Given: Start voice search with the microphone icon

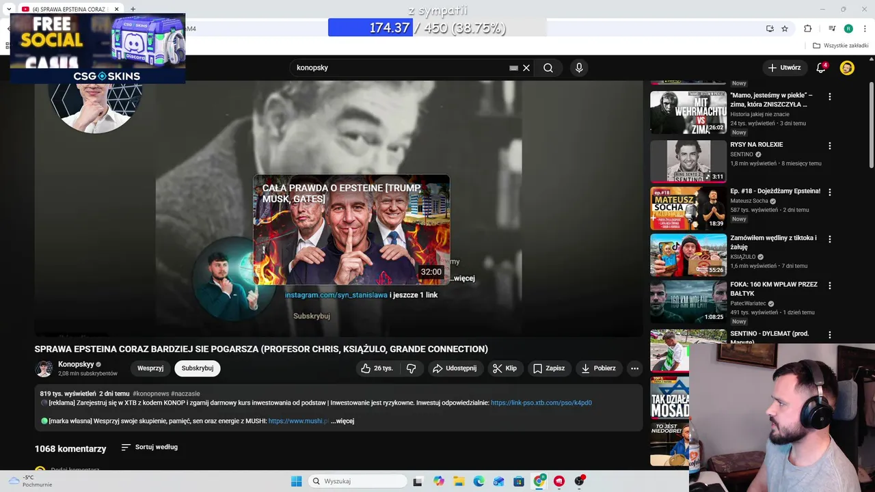Looking at the screenshot, I should click(579, 68).
